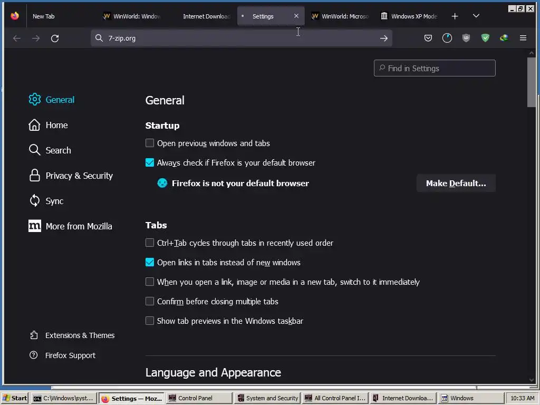Click the Go arrow in address bar
Screen dimensions: 540x405
[x=384, y=38]
